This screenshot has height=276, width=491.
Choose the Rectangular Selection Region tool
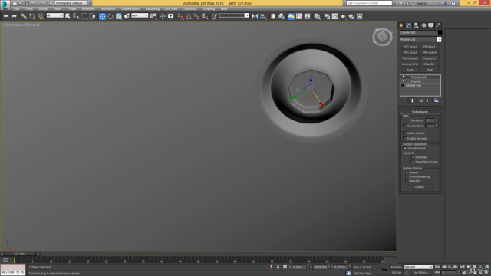[x=84, y=16]
